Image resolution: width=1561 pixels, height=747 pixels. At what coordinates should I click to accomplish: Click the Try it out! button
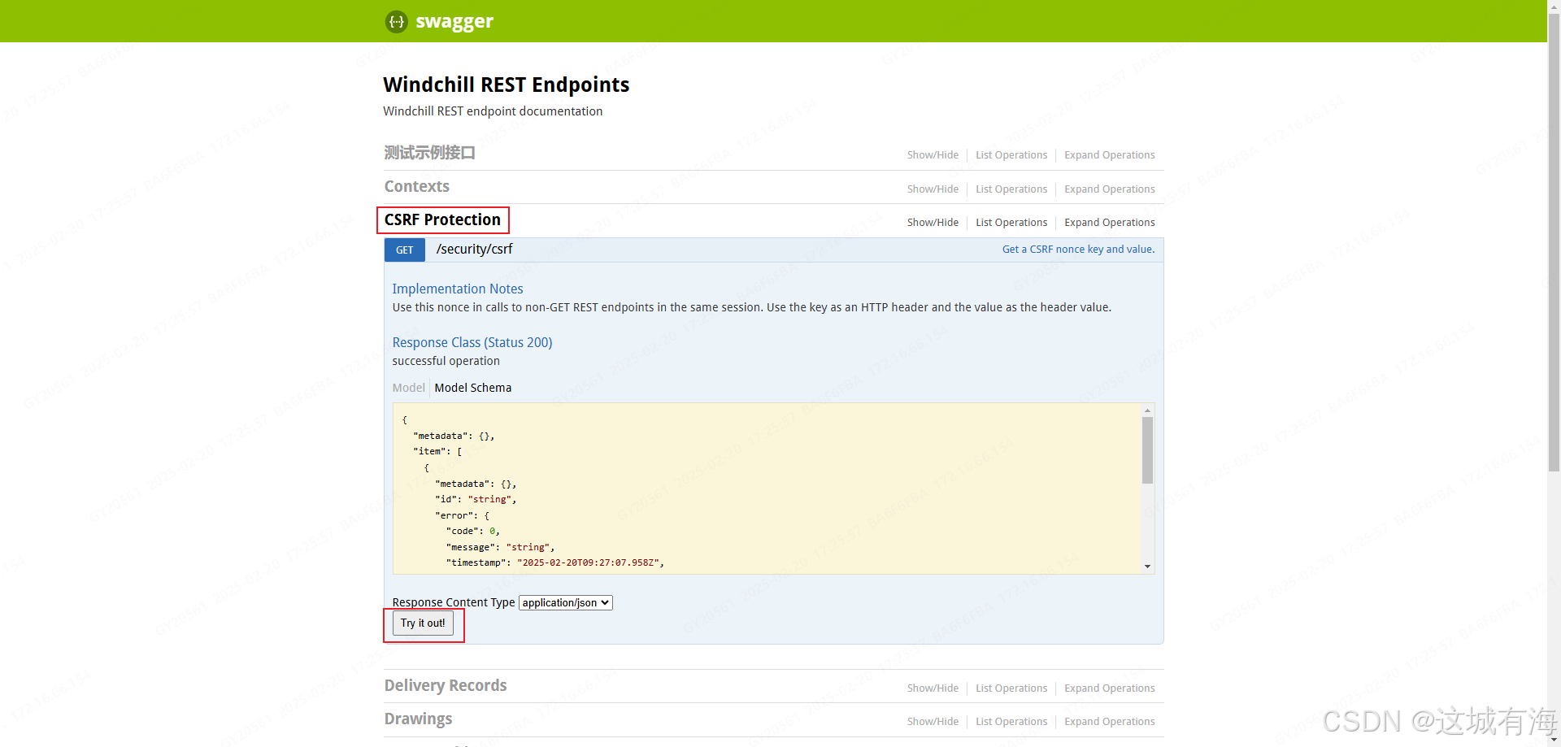coord(423,623)
